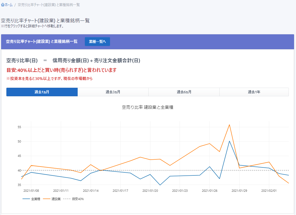Click the 55 y-axis value label

click(x=19, y=127)
